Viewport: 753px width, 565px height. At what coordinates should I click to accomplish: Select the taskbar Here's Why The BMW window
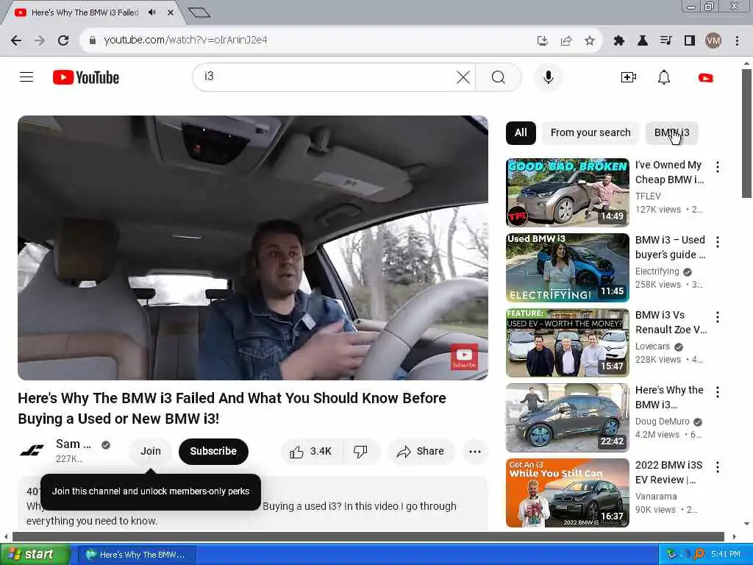point(136,555)
